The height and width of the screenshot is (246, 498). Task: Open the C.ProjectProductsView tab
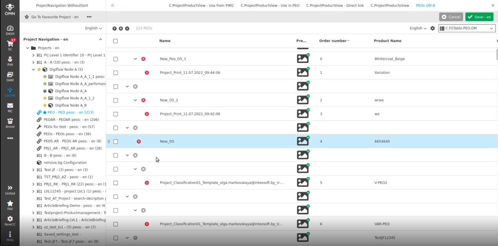pos(390,5)
